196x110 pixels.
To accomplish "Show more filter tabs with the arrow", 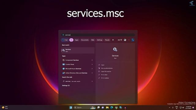I will click(x=113, y=40).
